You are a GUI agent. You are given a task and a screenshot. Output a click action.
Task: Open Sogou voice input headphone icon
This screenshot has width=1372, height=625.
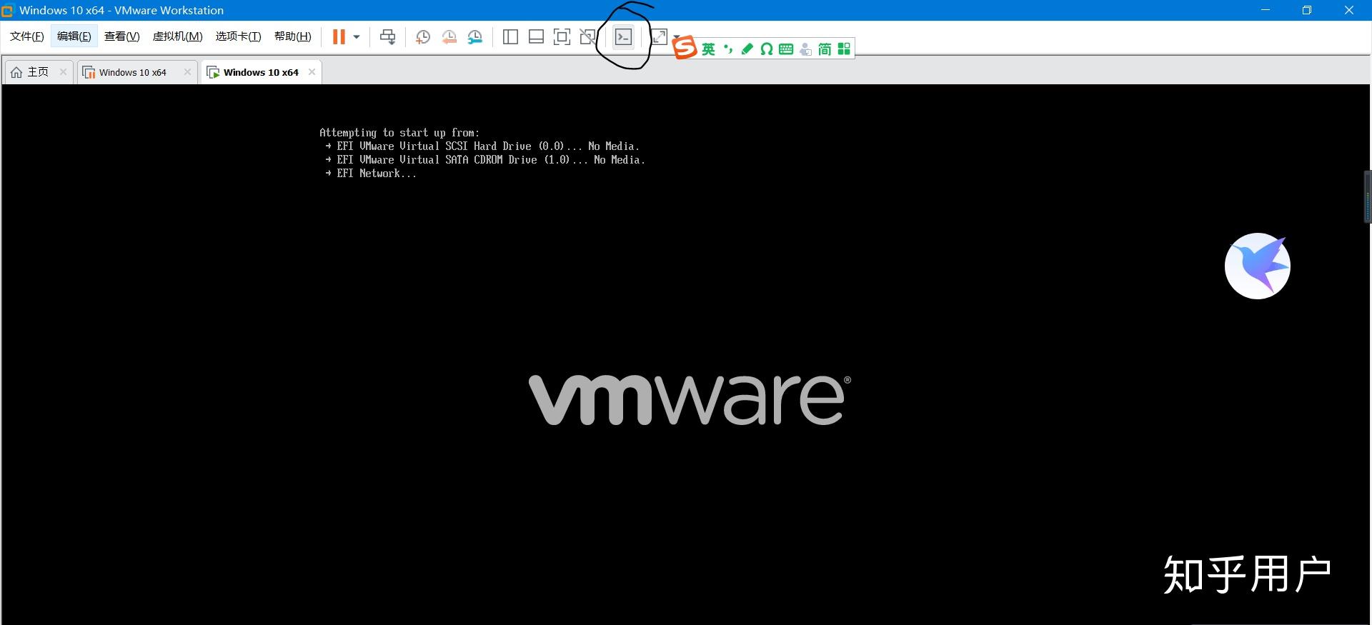tap(767, 49)
